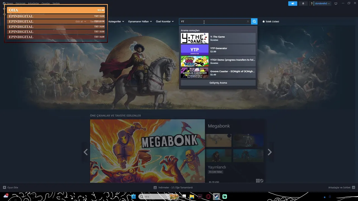This screenshot has width=358, height=201.
Task: Click Megabonk desert screenshot thumbnail
Action: pos(218,140)
